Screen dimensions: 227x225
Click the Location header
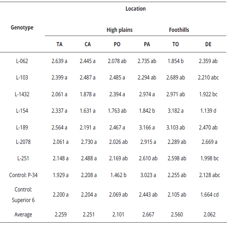136,9
